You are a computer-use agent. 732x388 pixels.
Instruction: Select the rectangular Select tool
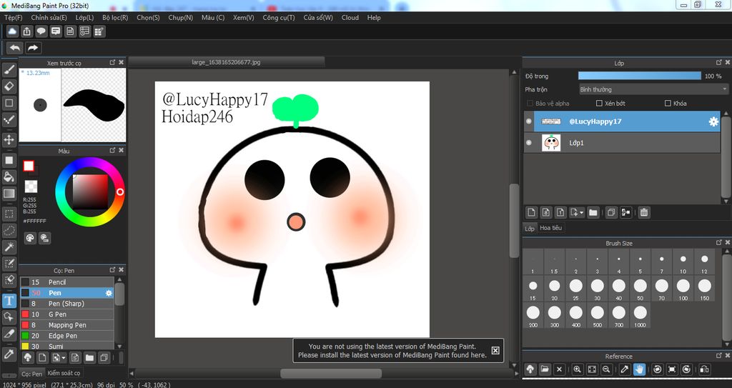[9, 214]
